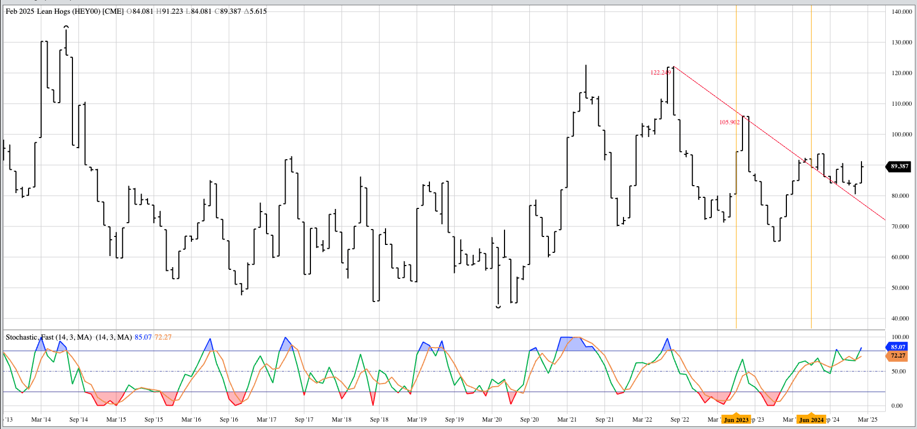Viewport: 917px width, 429px height.
Task: Select the 89.387 price tag on right axis
Action: coord(899,166)
